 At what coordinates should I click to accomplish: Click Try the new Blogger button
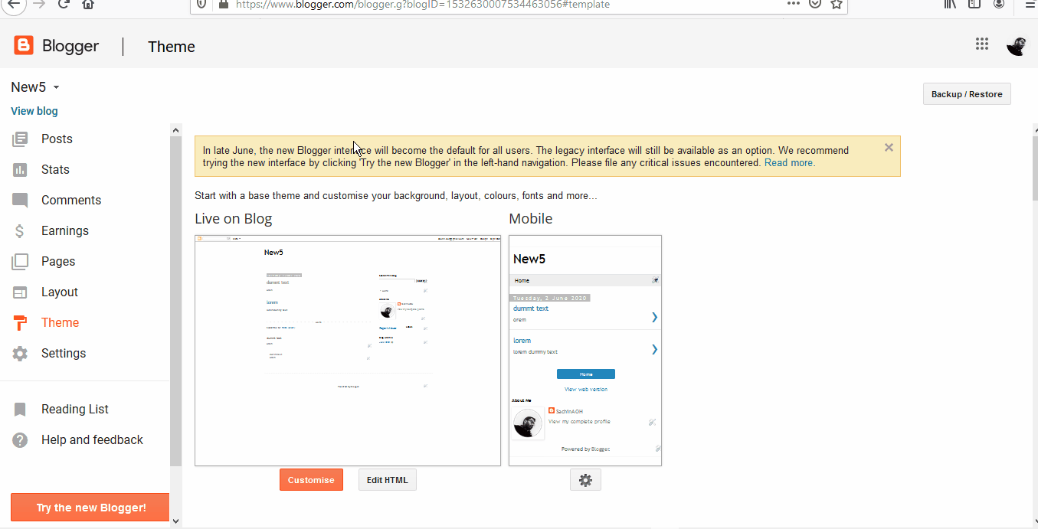point(90,508)
